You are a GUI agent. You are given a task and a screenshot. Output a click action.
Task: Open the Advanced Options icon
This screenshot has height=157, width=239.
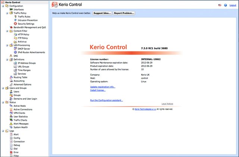pyautogui.click(x=11, y=84)
